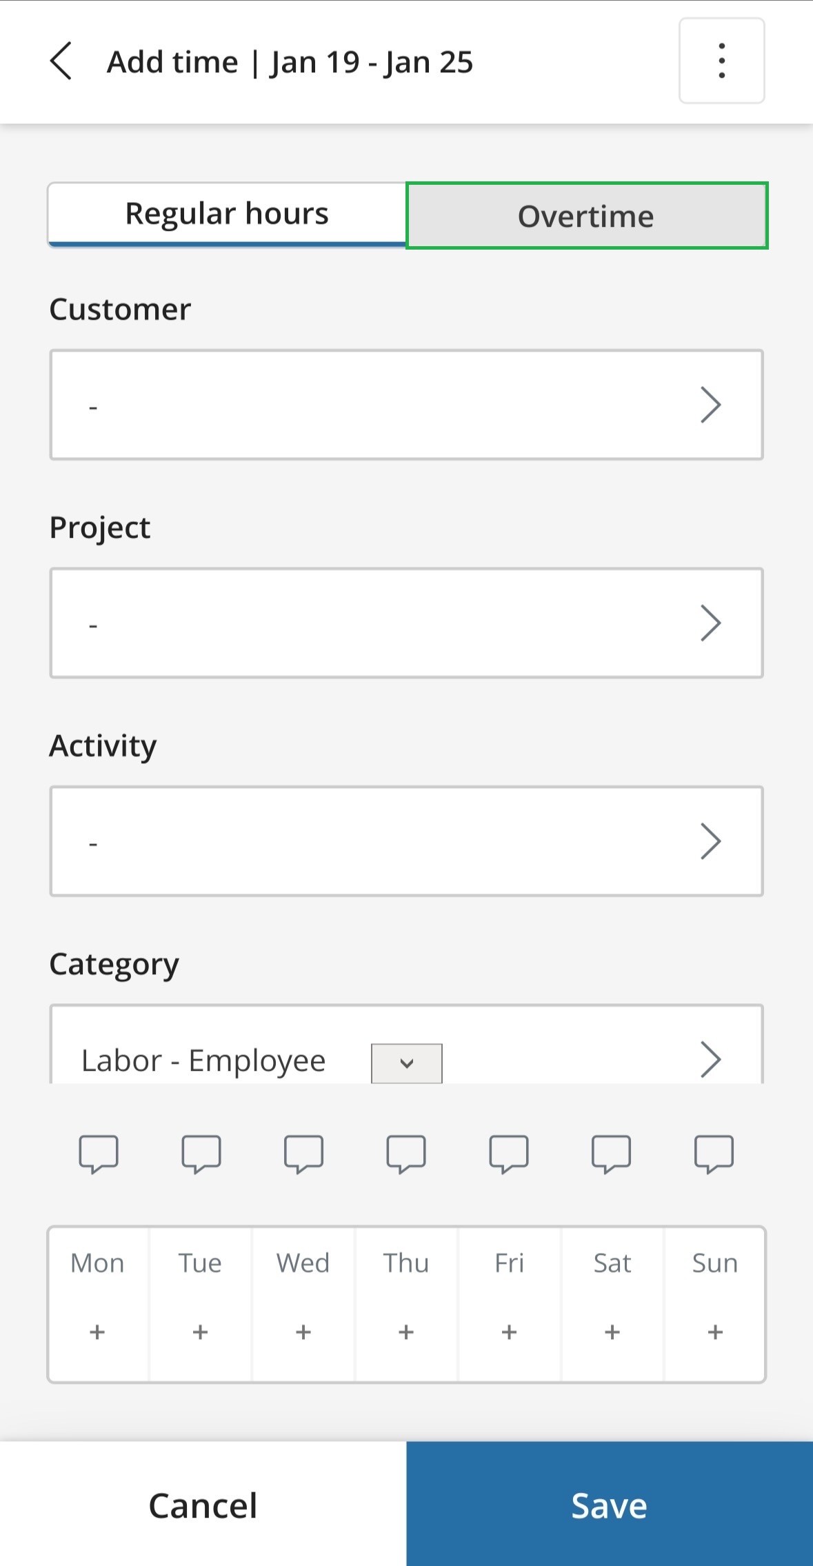This screenshot has height=1566, width=813.
Task: Add hours for Monday
Action: pos(97,1332)
